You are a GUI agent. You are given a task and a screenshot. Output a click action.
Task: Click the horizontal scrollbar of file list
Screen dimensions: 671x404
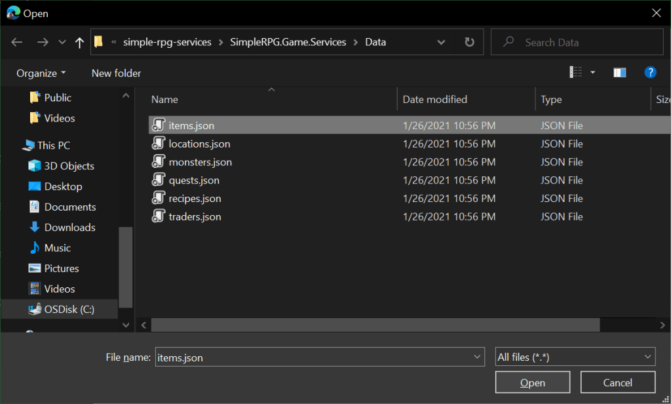375,325
